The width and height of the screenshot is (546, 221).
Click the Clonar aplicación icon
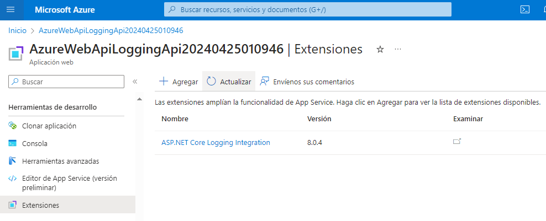coord(13,126)
